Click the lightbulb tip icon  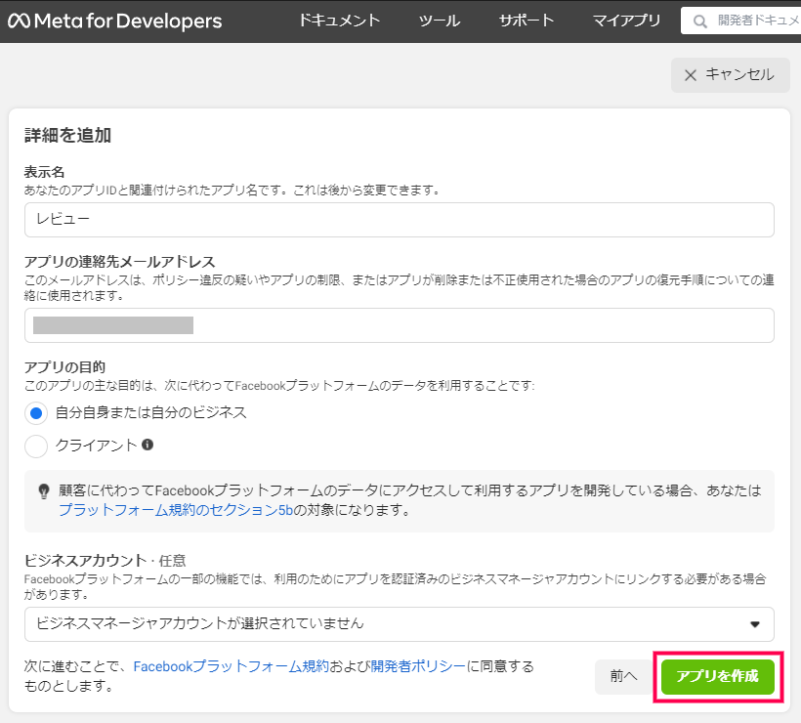(x=44, y=491)
